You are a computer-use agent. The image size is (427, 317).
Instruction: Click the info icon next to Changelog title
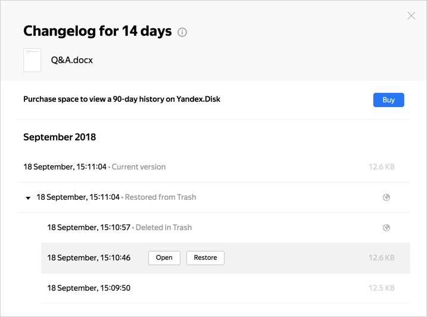click(x=182, y=32)
